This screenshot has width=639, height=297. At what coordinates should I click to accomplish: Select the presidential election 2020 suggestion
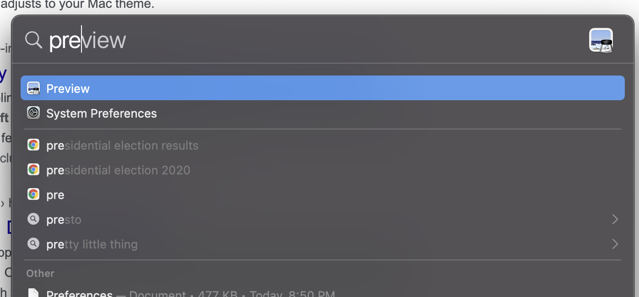click(x=118, y=170)
